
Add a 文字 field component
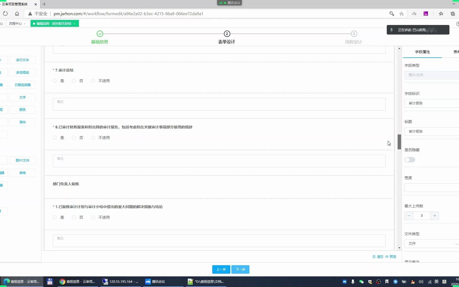tap(23, 98)
